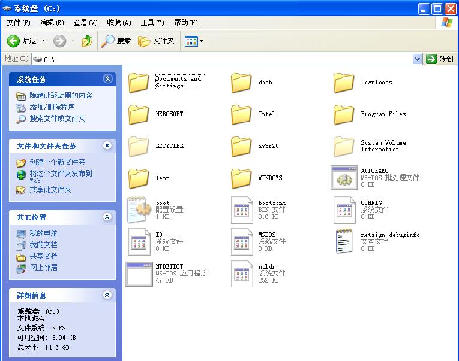Select the Program Files folder icon
This screenshot has height=361, width=459.
pyautogui.click(x=344, y=114)
